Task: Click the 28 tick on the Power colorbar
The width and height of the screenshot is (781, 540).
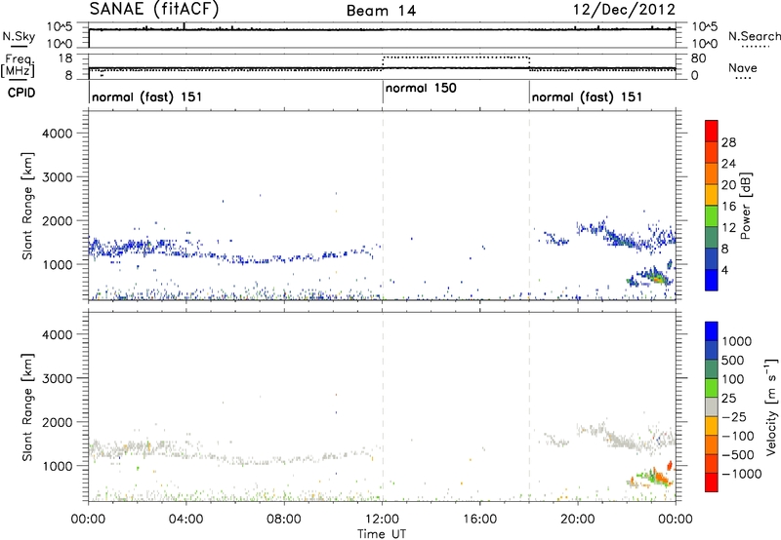Action: pos(728,142)
